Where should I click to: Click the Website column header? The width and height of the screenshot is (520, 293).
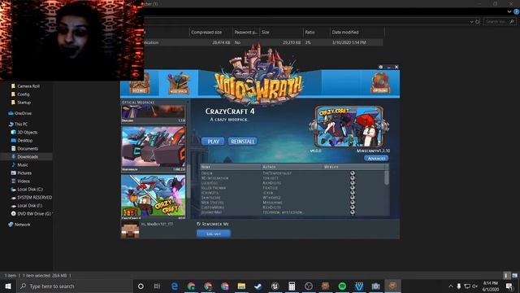coord(353,167)
